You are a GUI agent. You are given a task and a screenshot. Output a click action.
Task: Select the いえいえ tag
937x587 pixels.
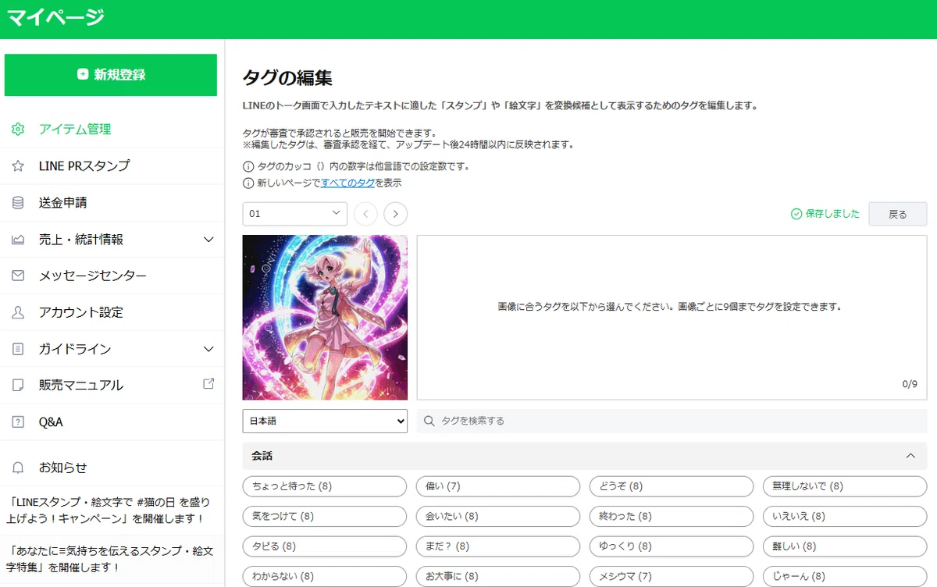(845, 517)
